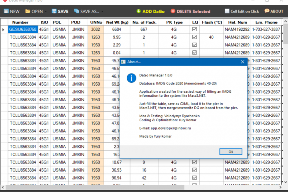
Task: Click the red DELETE Selected icon
Action: click(173, 11)
